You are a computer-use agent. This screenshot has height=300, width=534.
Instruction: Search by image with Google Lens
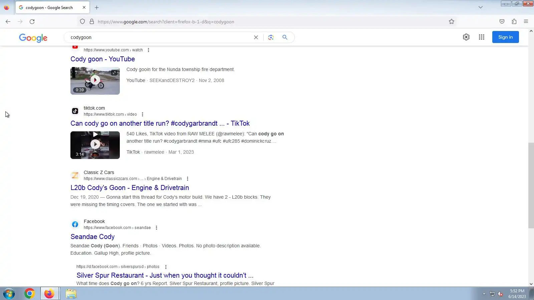click(x=271, y=37)
